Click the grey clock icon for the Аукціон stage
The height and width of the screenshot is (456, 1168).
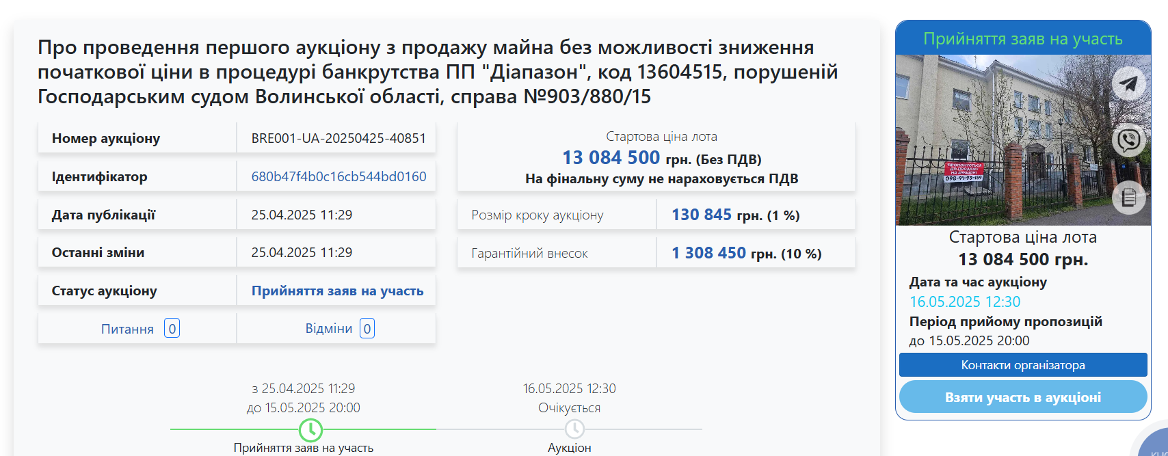click(x=574, y=429)
